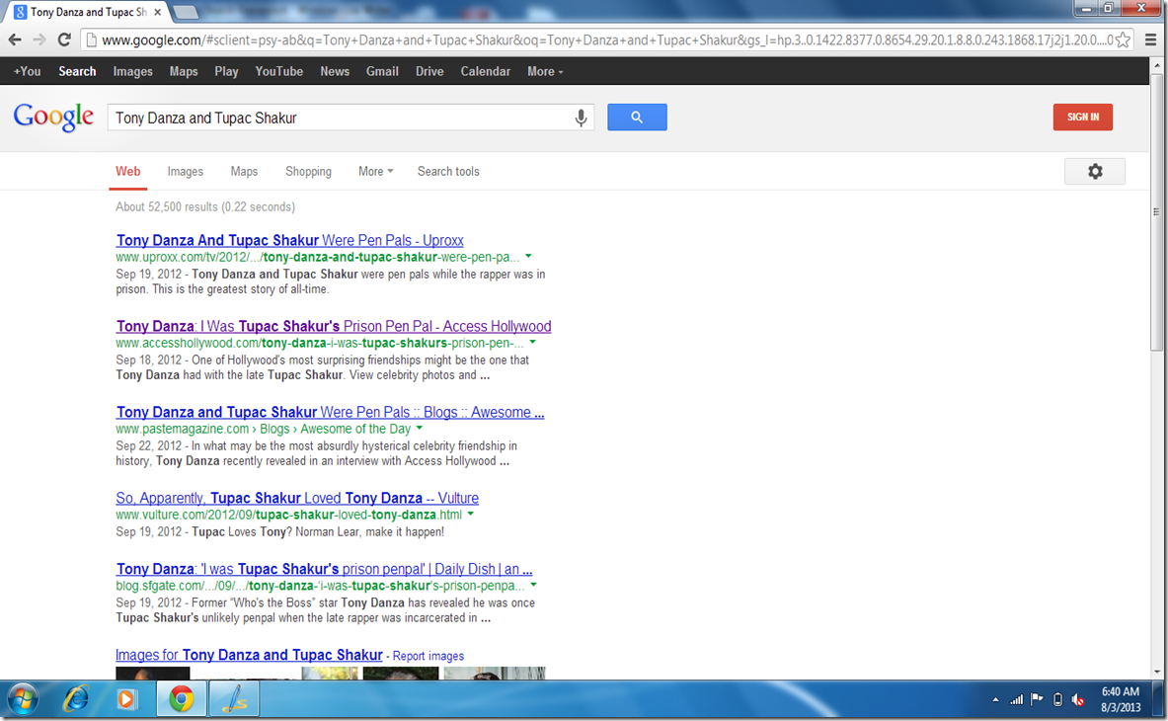The height and width of the screenshot is (721, 1168).
Task: Switch to the Images search tab
Action: pos(185,172)
